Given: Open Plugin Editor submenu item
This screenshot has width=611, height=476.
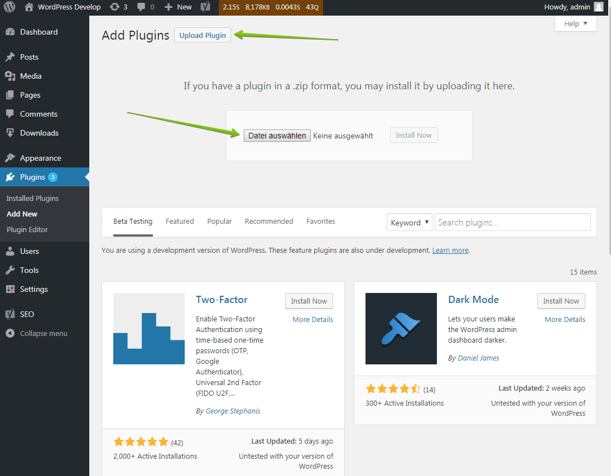Looking at the screenshot, I should coord(27,229).
